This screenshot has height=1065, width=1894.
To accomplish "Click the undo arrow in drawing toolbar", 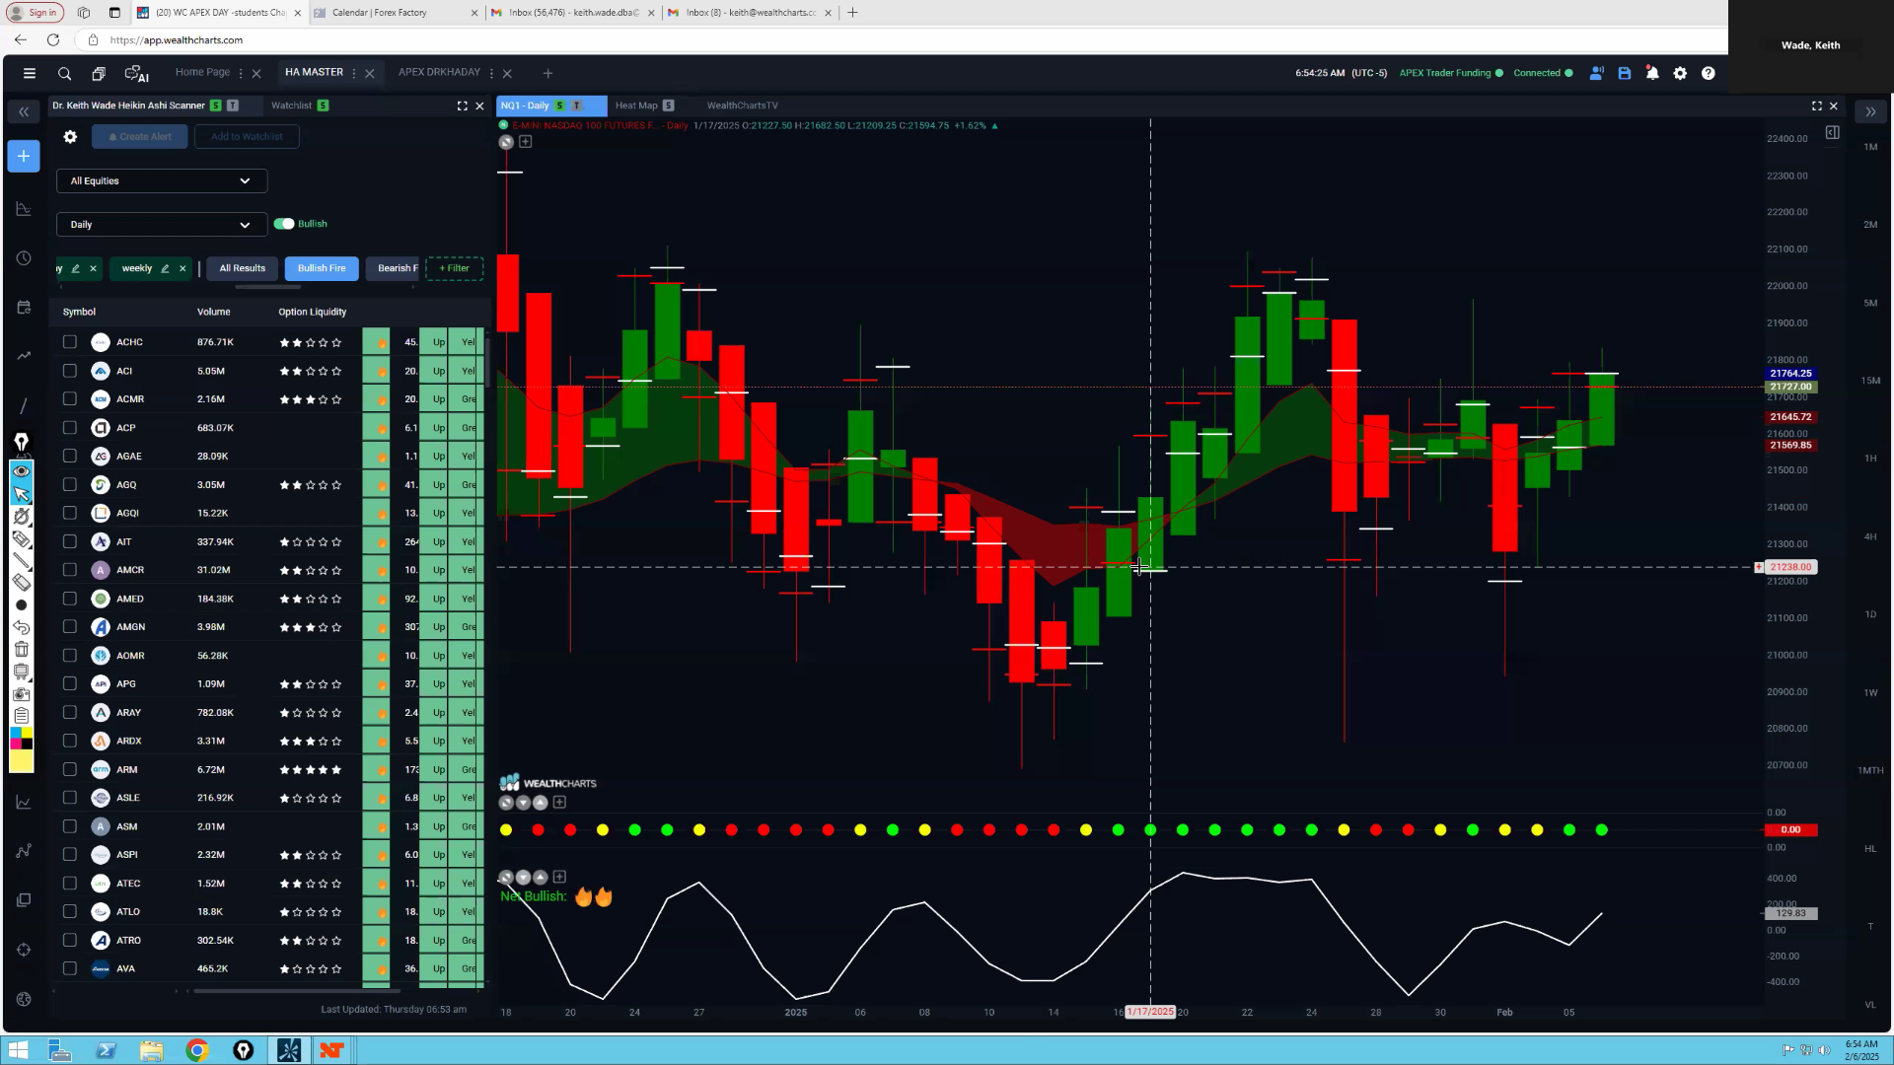I will 22,627.
